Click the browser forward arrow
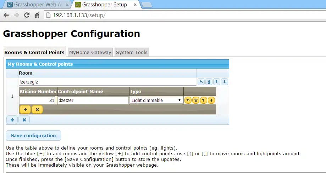The image size is (326, 173). (x=16, y=15)
